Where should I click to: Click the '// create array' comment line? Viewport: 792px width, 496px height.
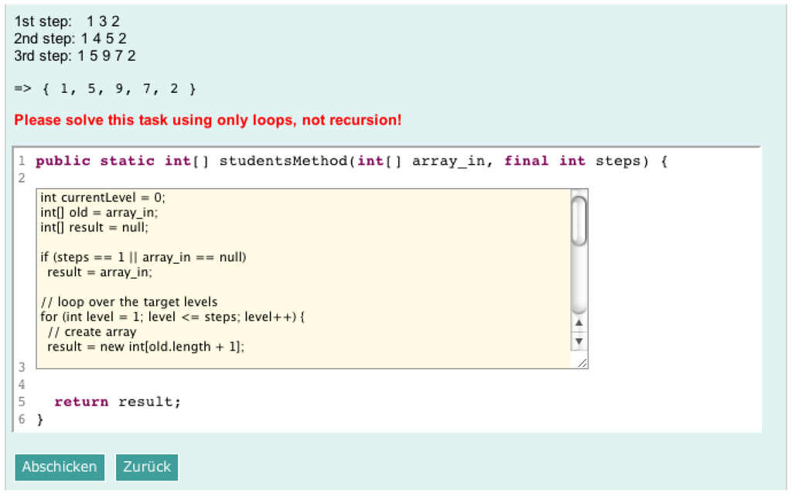point(91,332)
